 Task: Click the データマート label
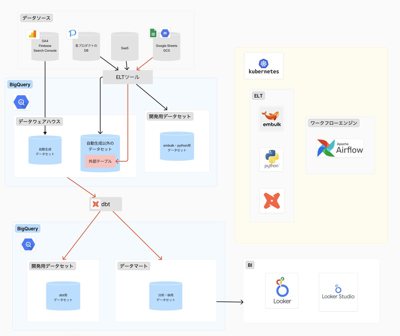point(134,266)
